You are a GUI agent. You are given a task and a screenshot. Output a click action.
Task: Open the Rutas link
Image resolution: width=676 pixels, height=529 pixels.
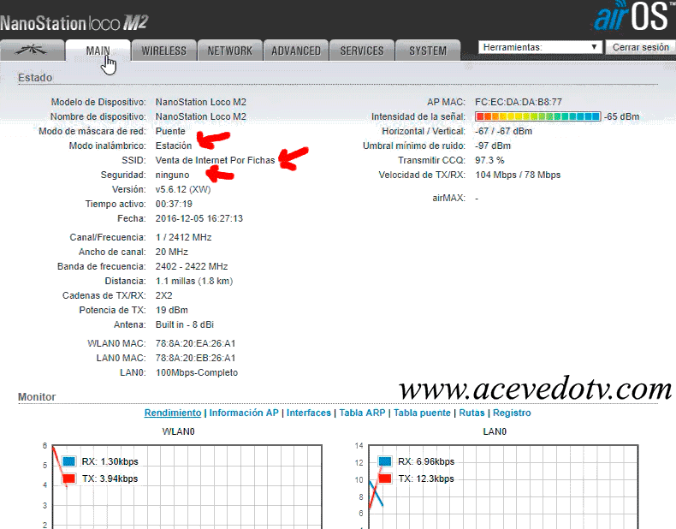(x=471, y=413)
